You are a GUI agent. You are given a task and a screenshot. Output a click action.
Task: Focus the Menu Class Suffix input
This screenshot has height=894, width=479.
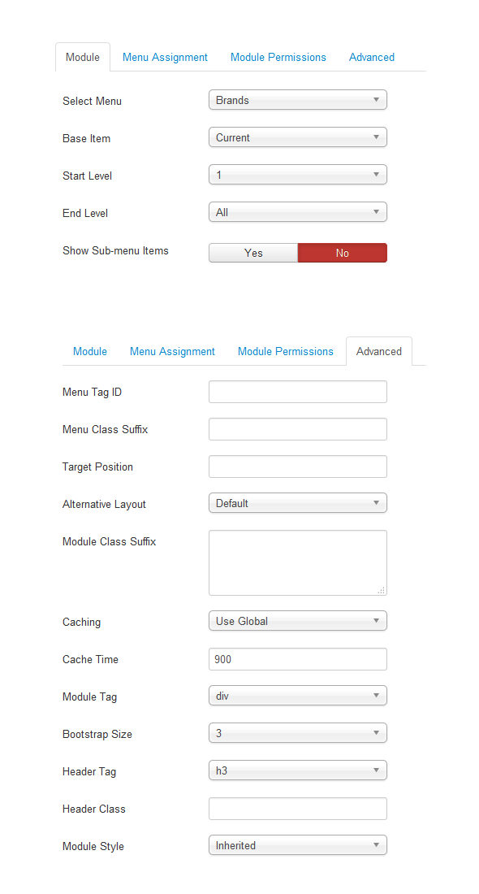[x=298, y=429]
